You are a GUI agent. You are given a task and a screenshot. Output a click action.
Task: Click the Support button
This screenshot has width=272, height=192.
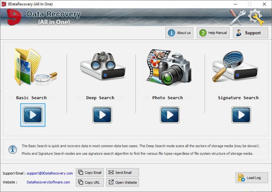click(x=250, y=33)
